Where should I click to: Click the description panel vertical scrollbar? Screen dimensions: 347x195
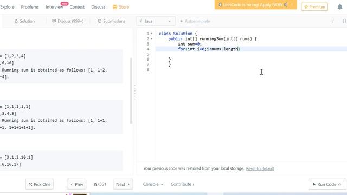coord(131,90)
